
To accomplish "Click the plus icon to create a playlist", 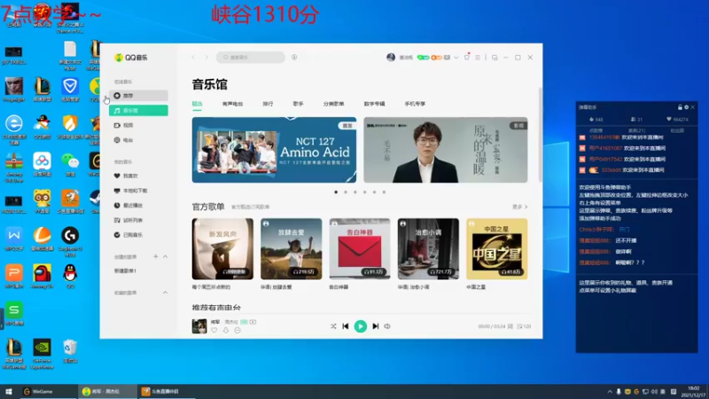I will pyautogui.click(x=156, y=256).
